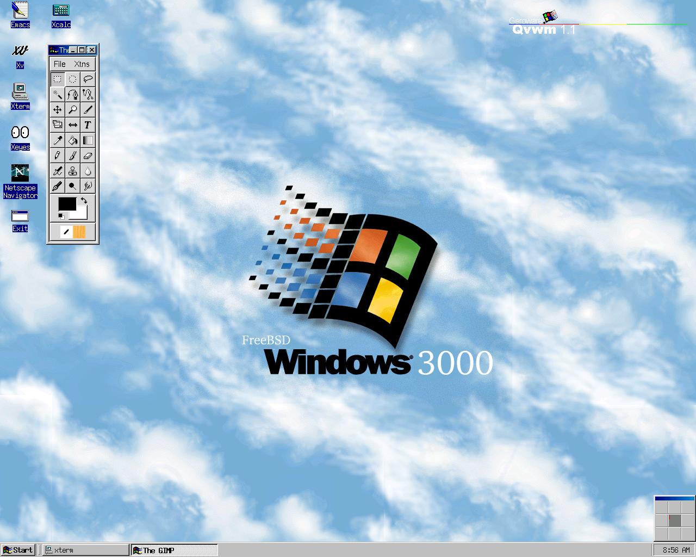Select the Convolve blur droplet tool
Image resolution: width=696 pixels, height=557 pixels.
coord(88,170)
